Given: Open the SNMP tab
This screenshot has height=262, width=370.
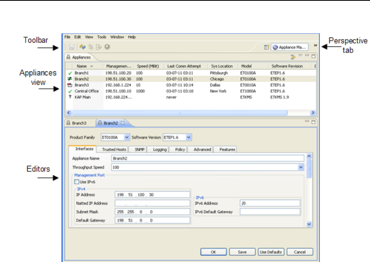Looking at the screenshot, I should 140,150.
